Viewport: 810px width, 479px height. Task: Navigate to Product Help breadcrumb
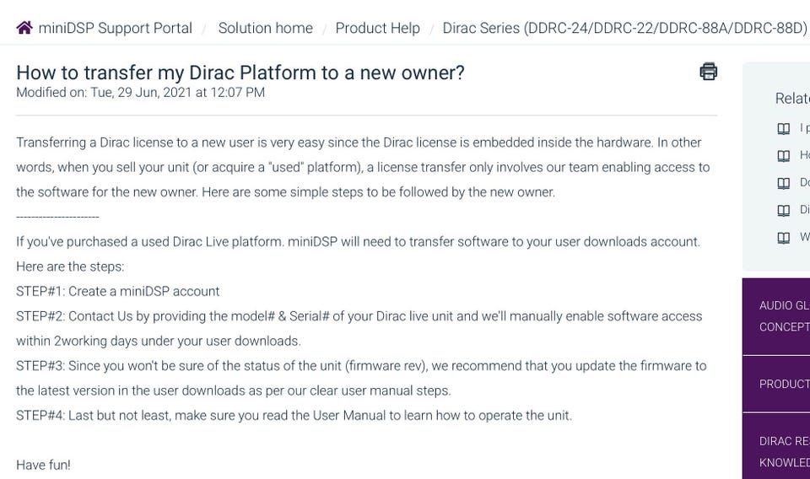click(x=378, y=28)
